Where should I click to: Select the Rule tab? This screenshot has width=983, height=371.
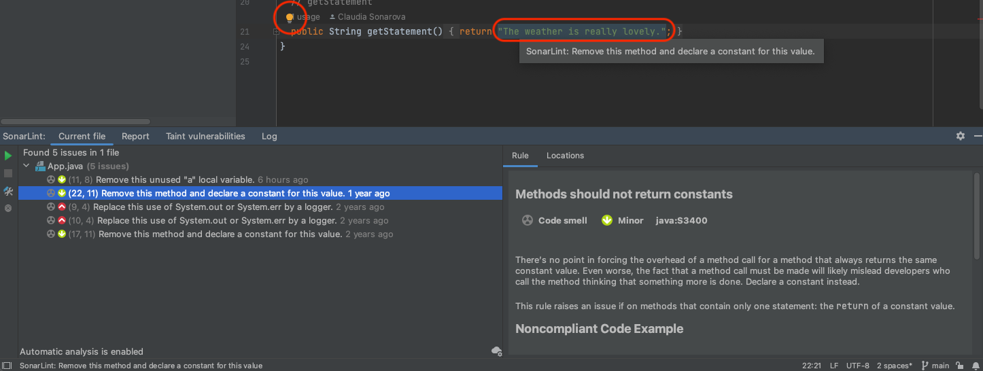520,156
